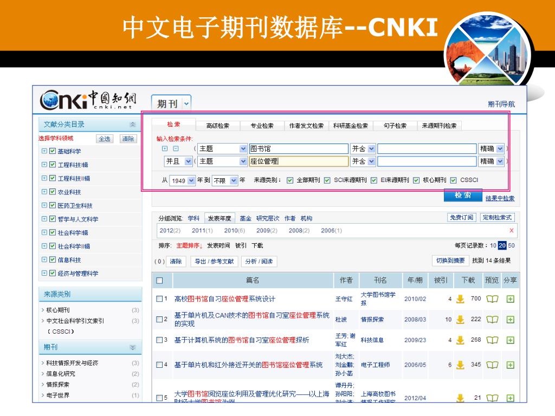The height and width of the screenshot is (416, 555).
Task: Click the 全选 button
Action: (x=105, y=139)
